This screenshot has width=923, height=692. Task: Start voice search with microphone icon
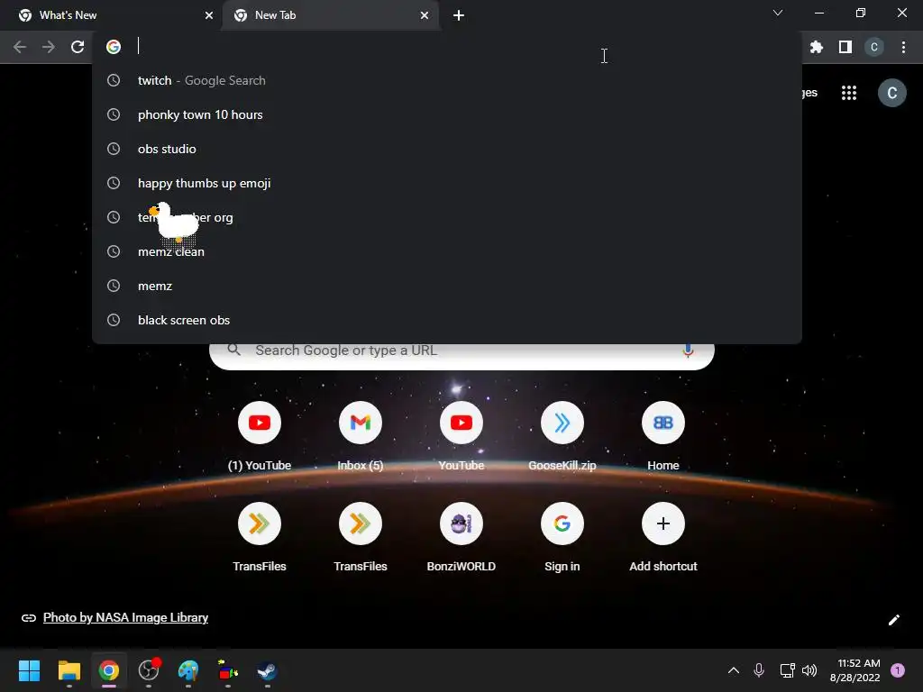tap(688, 351)
